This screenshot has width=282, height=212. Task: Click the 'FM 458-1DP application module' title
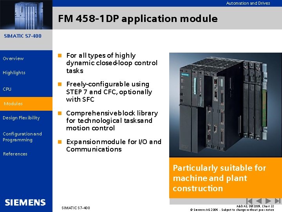pyautogui.click(x=138, y=18)
